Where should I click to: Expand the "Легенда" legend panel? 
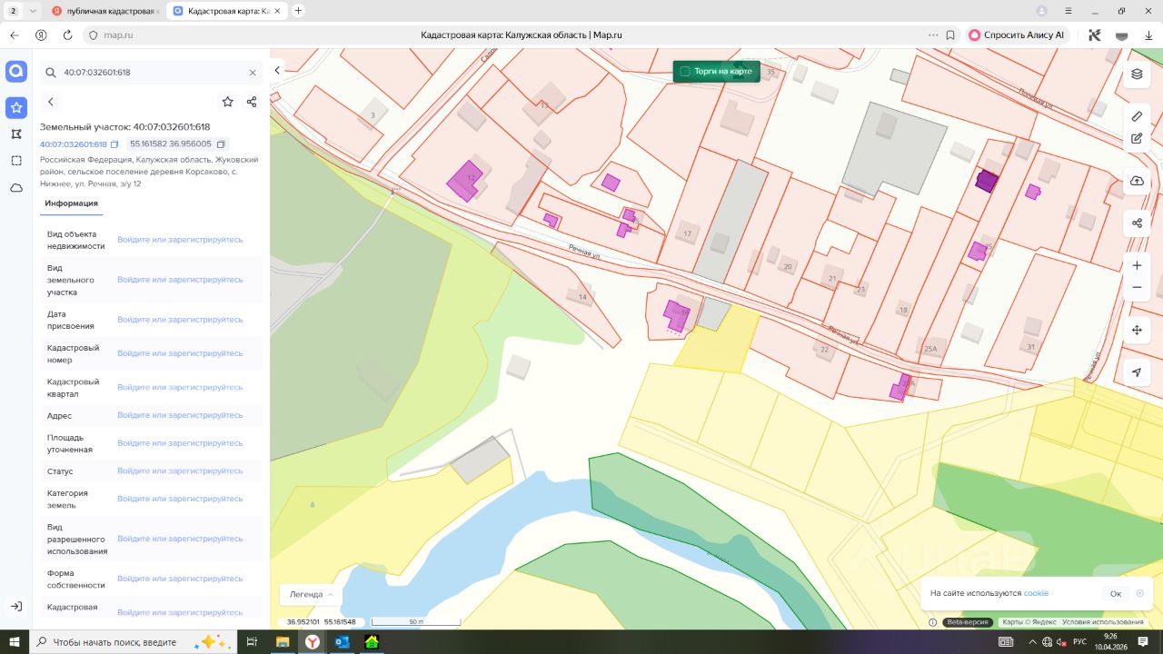click(x=311, y=594)
